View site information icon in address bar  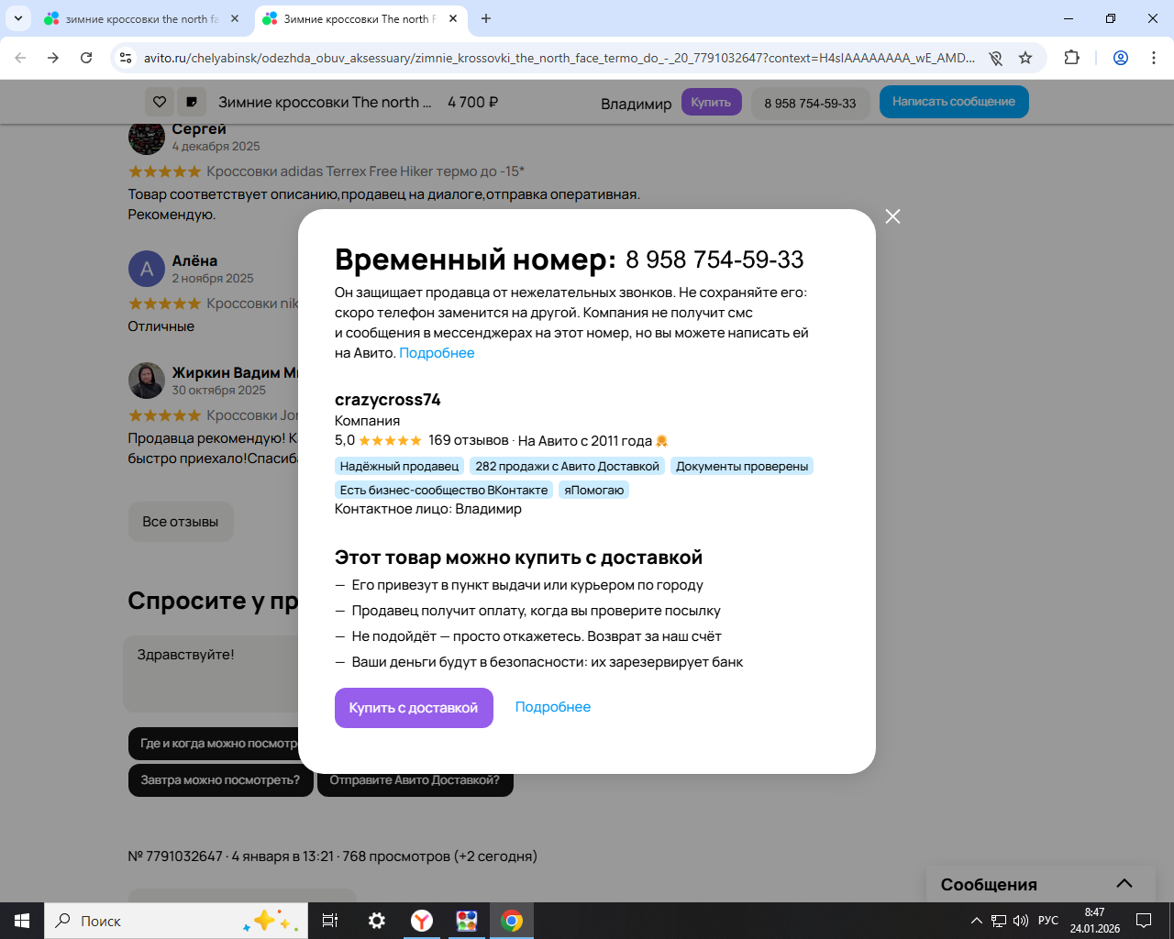click(x=126, y=58)
